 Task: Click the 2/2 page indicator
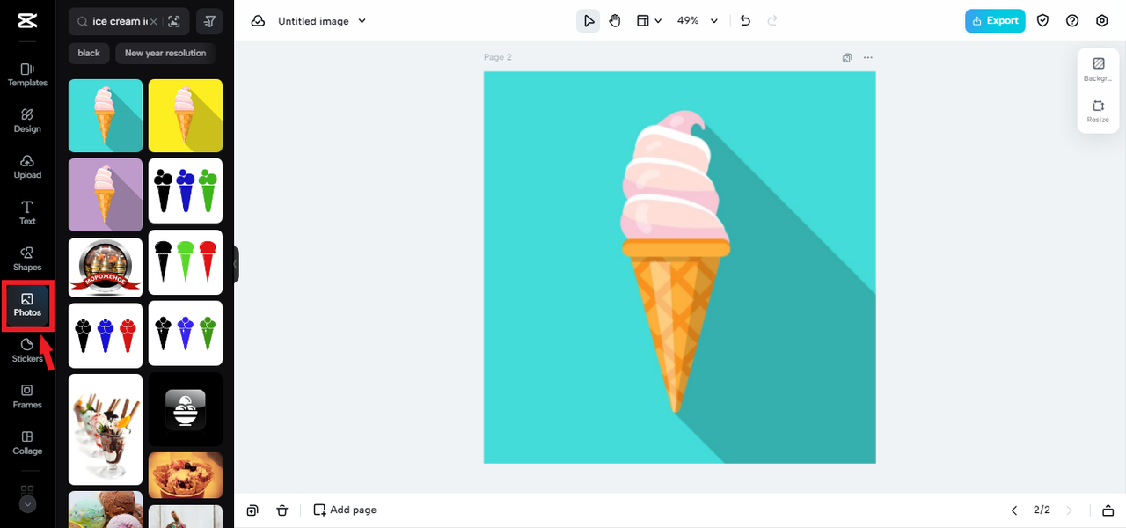click(x=1042, y=510)
